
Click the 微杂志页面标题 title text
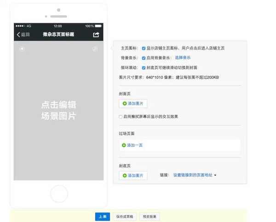click(x=58, y=34)
